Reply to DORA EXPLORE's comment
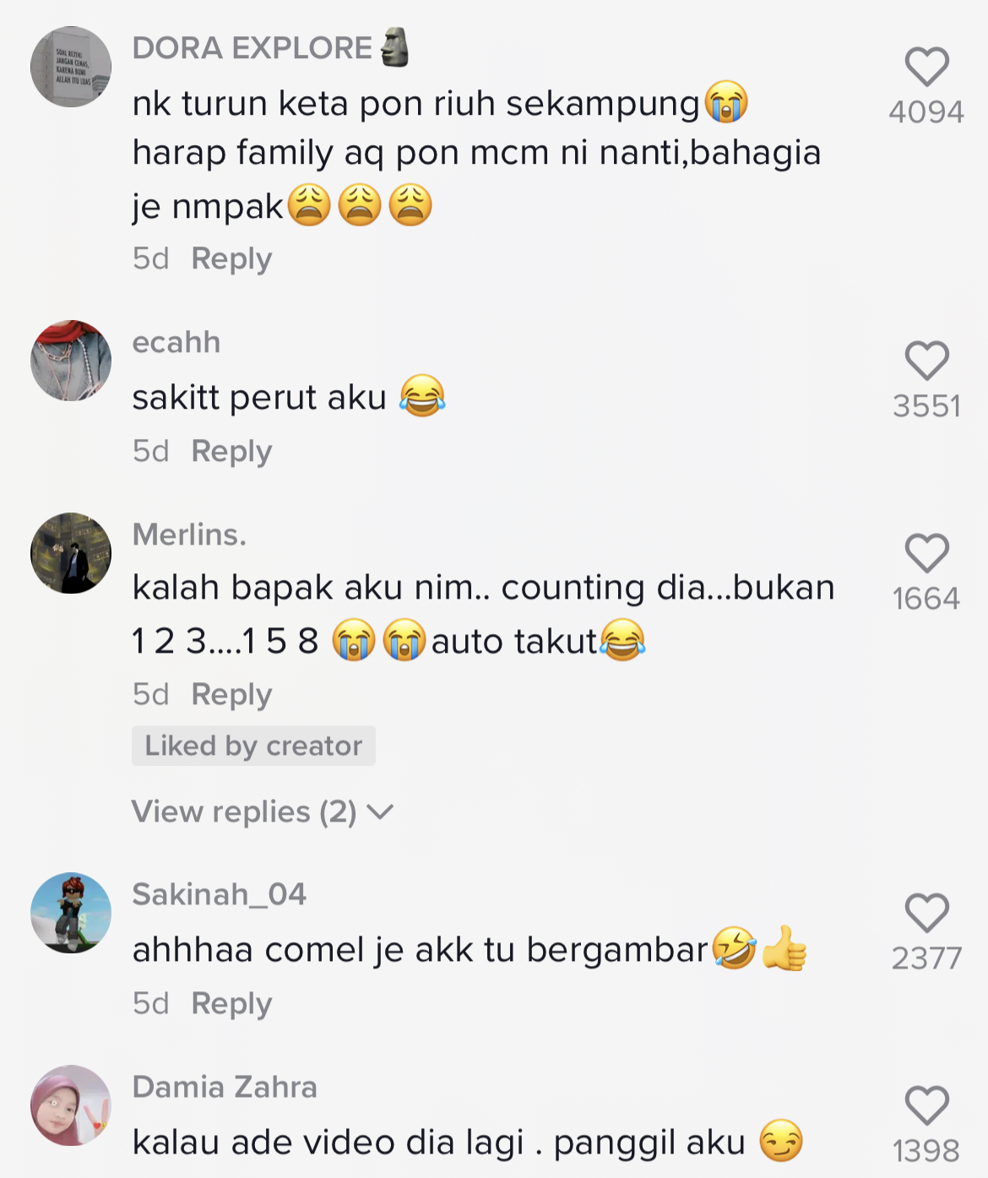This screenshot has height=1178, width=988. [231, 258]
